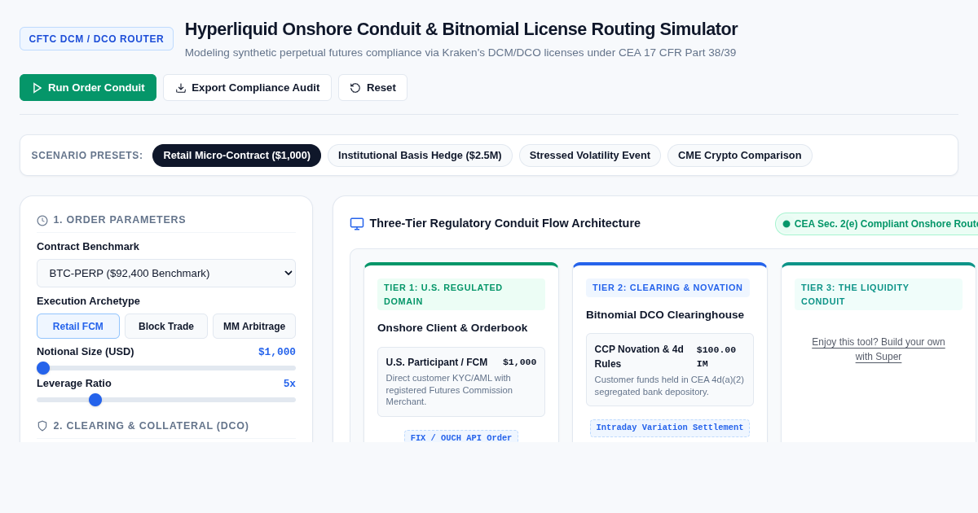The height and width of the screenshot is (513, 978).
Task: Click the 'TIER 1: U.S. REGULATED DOMAIN' label
Action: pos(461,294)
